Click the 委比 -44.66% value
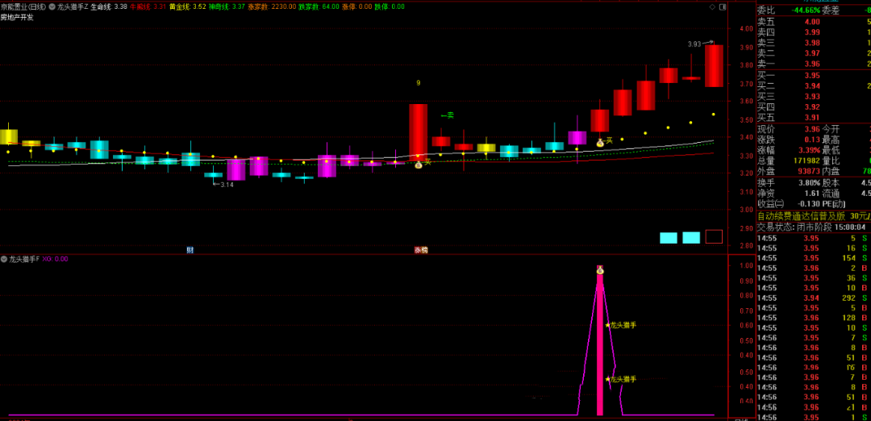Viewport: 871px width, 421px height. (805, 10)
